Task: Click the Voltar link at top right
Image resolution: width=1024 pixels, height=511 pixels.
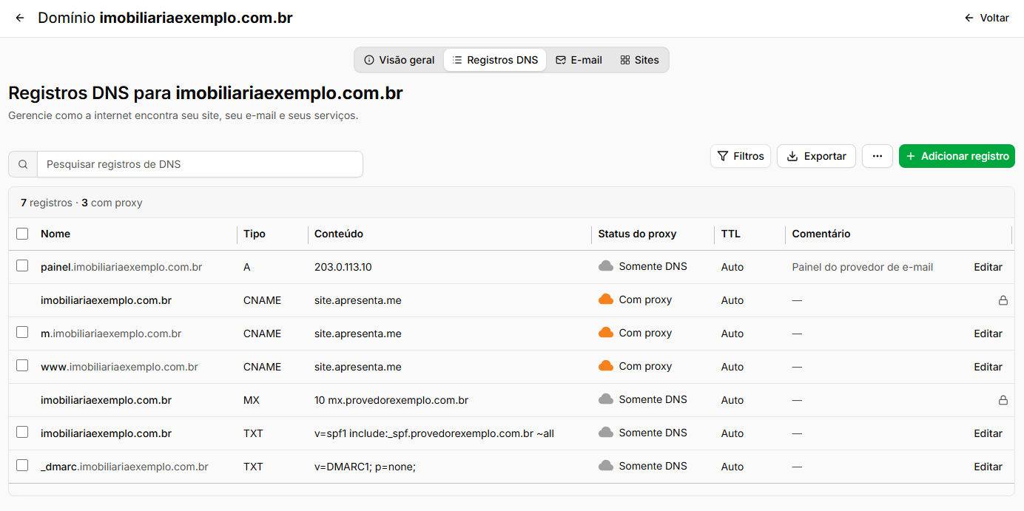Action: pos(987,18)
